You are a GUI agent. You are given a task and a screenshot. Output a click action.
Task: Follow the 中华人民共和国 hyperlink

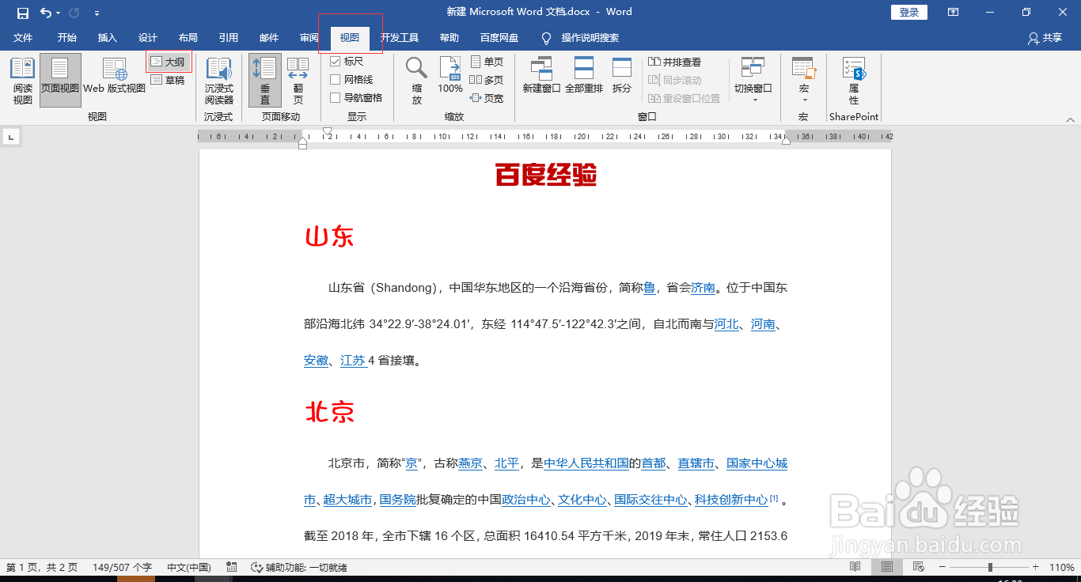pyautogui.click(x=586, y=463)
